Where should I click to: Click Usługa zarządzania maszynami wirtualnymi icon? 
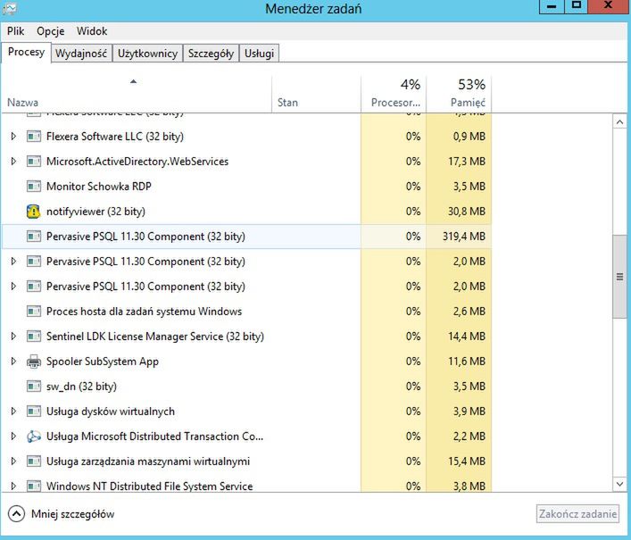33,461
